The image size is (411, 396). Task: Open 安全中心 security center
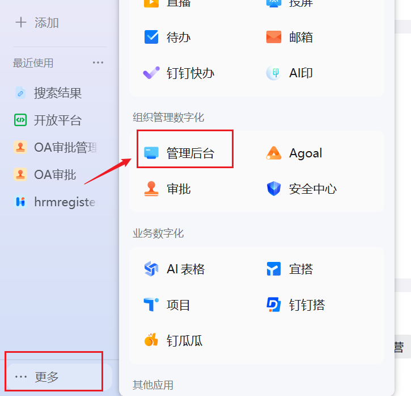pyautogui.click(x=302, y=189)
